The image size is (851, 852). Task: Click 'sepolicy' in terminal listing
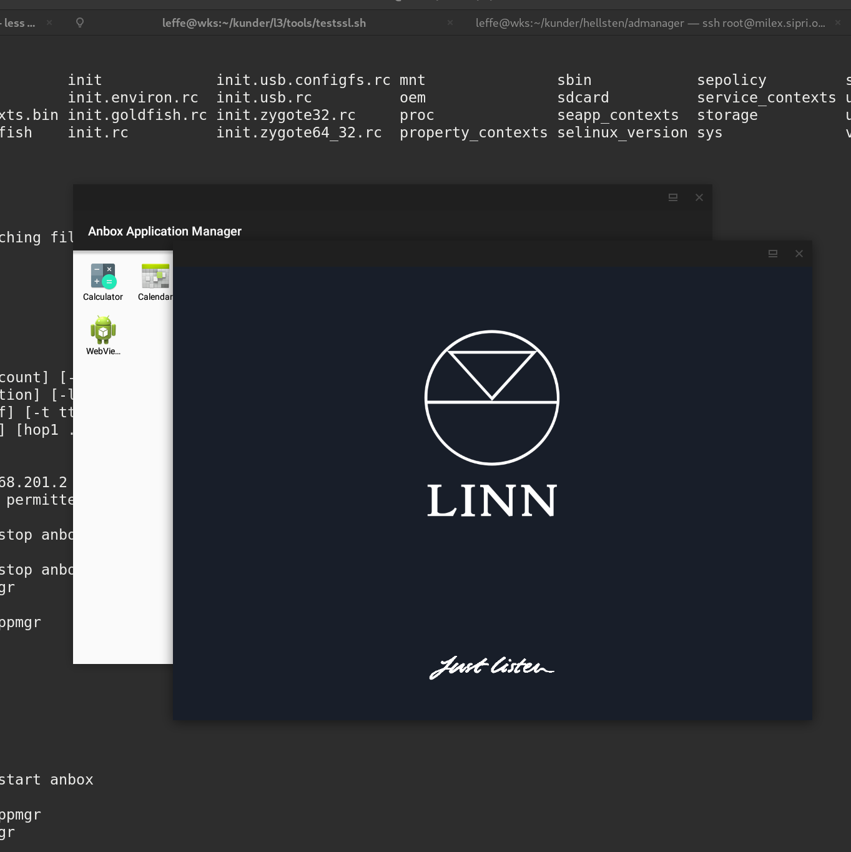[x=732, y=81]
